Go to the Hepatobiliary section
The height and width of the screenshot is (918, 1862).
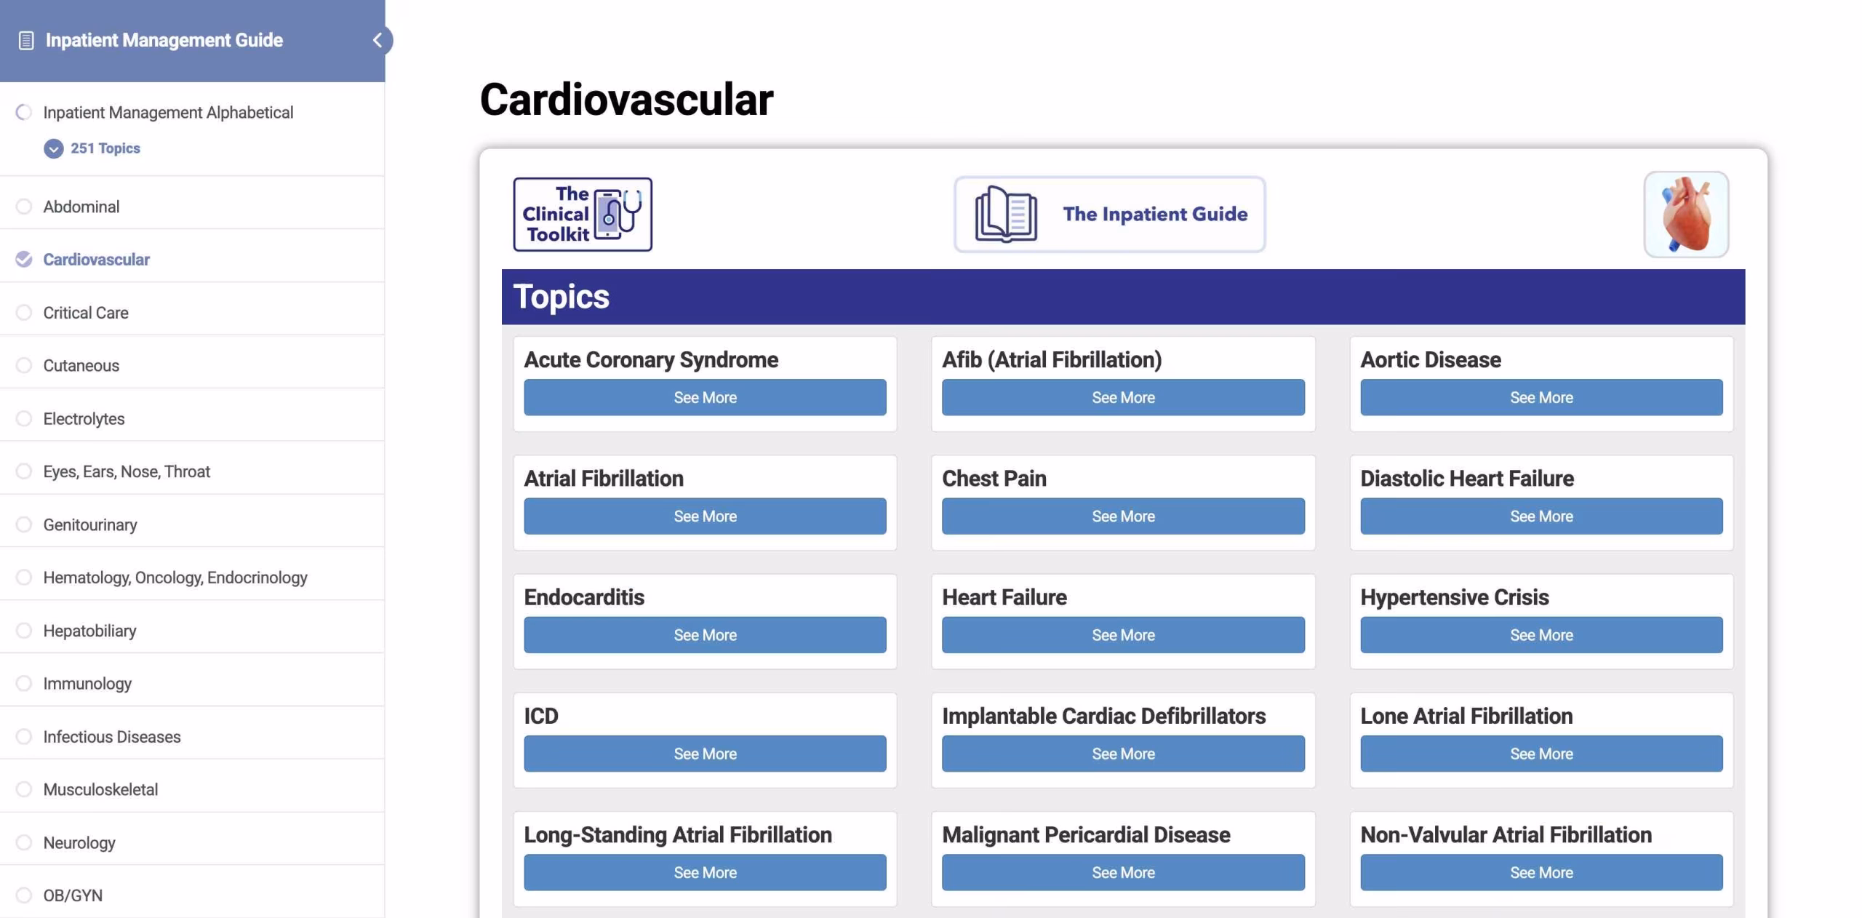[89, 631]
